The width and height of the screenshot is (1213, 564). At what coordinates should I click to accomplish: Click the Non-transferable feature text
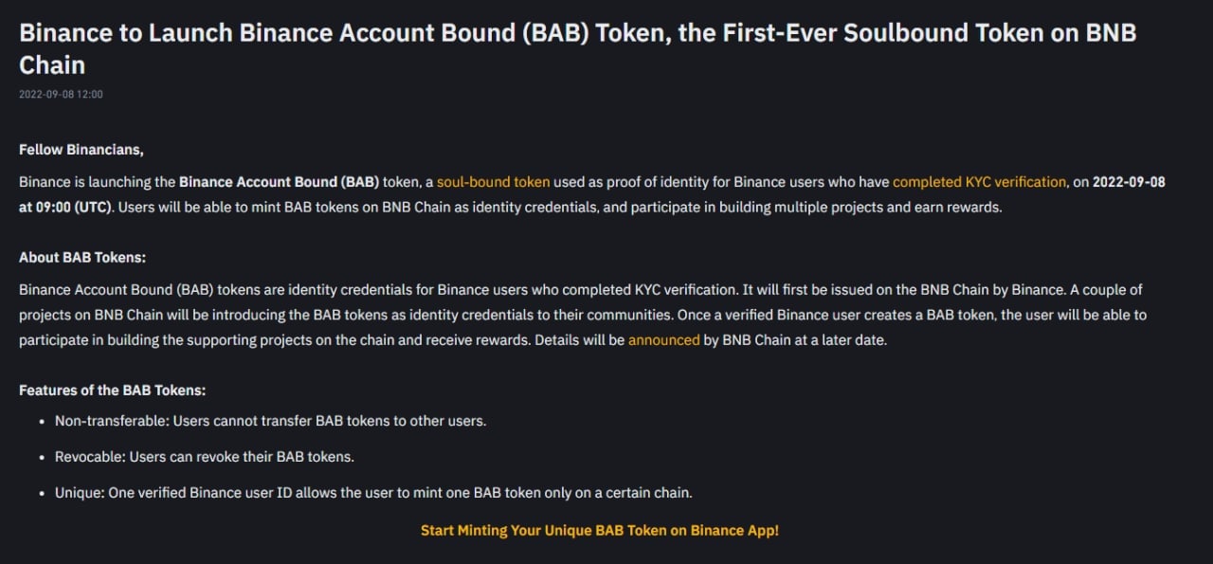[x=270, y=421]
